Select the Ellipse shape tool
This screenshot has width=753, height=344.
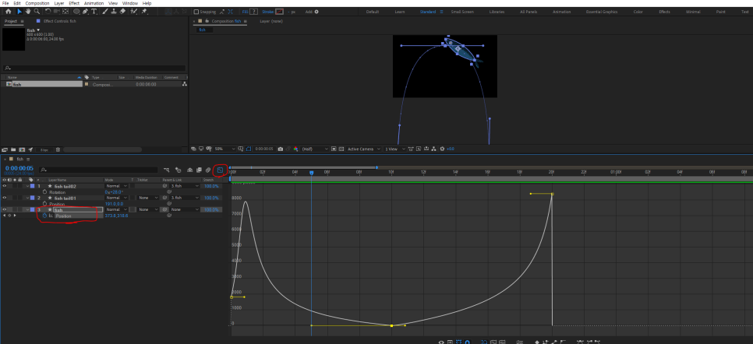click(x=76, y=11)
